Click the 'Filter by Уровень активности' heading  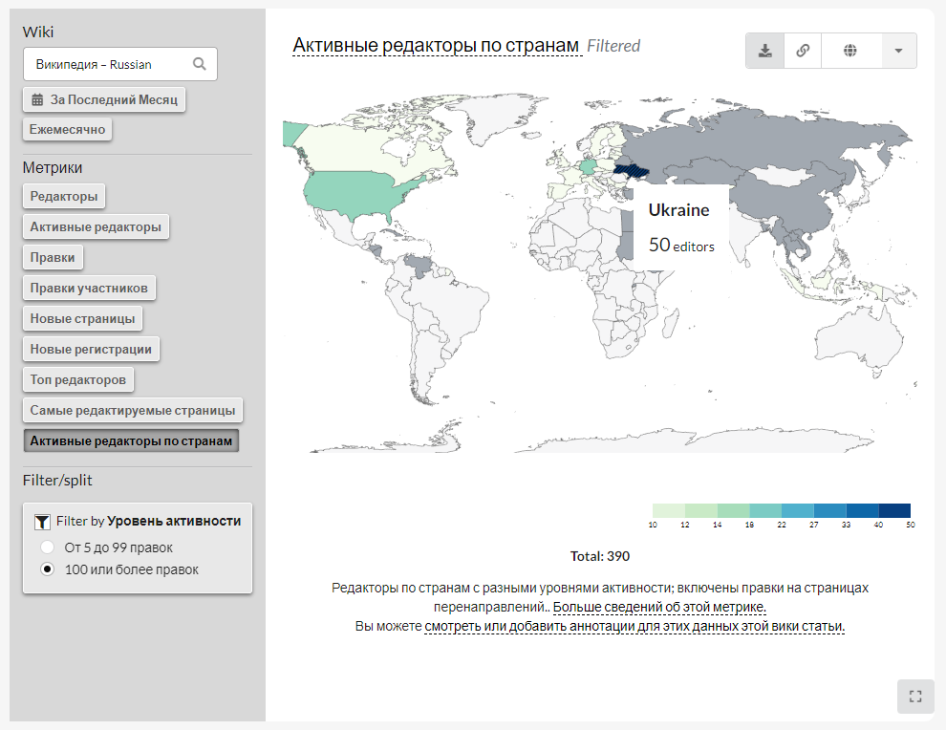148,522
